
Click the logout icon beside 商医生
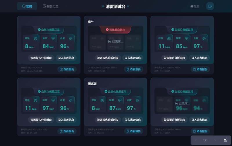pos(210,6)
